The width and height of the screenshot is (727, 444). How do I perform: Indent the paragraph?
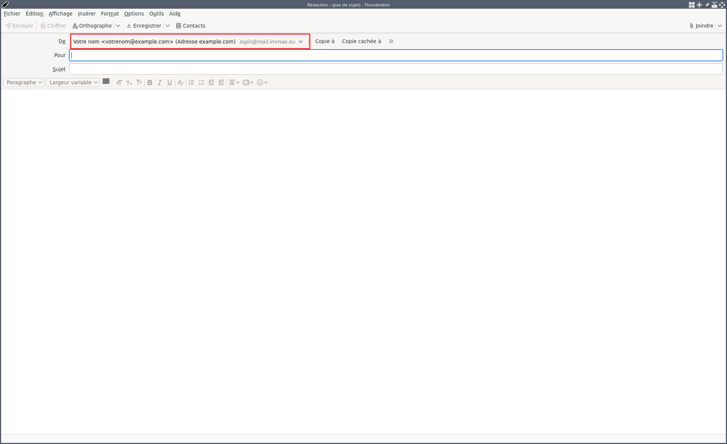(221, 82)
